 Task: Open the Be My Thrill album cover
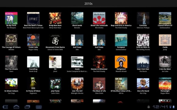click(x=11, y=18)
